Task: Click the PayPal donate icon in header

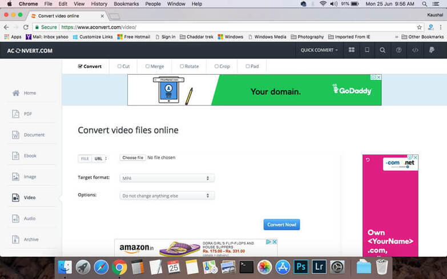Action: coord(432,50)
